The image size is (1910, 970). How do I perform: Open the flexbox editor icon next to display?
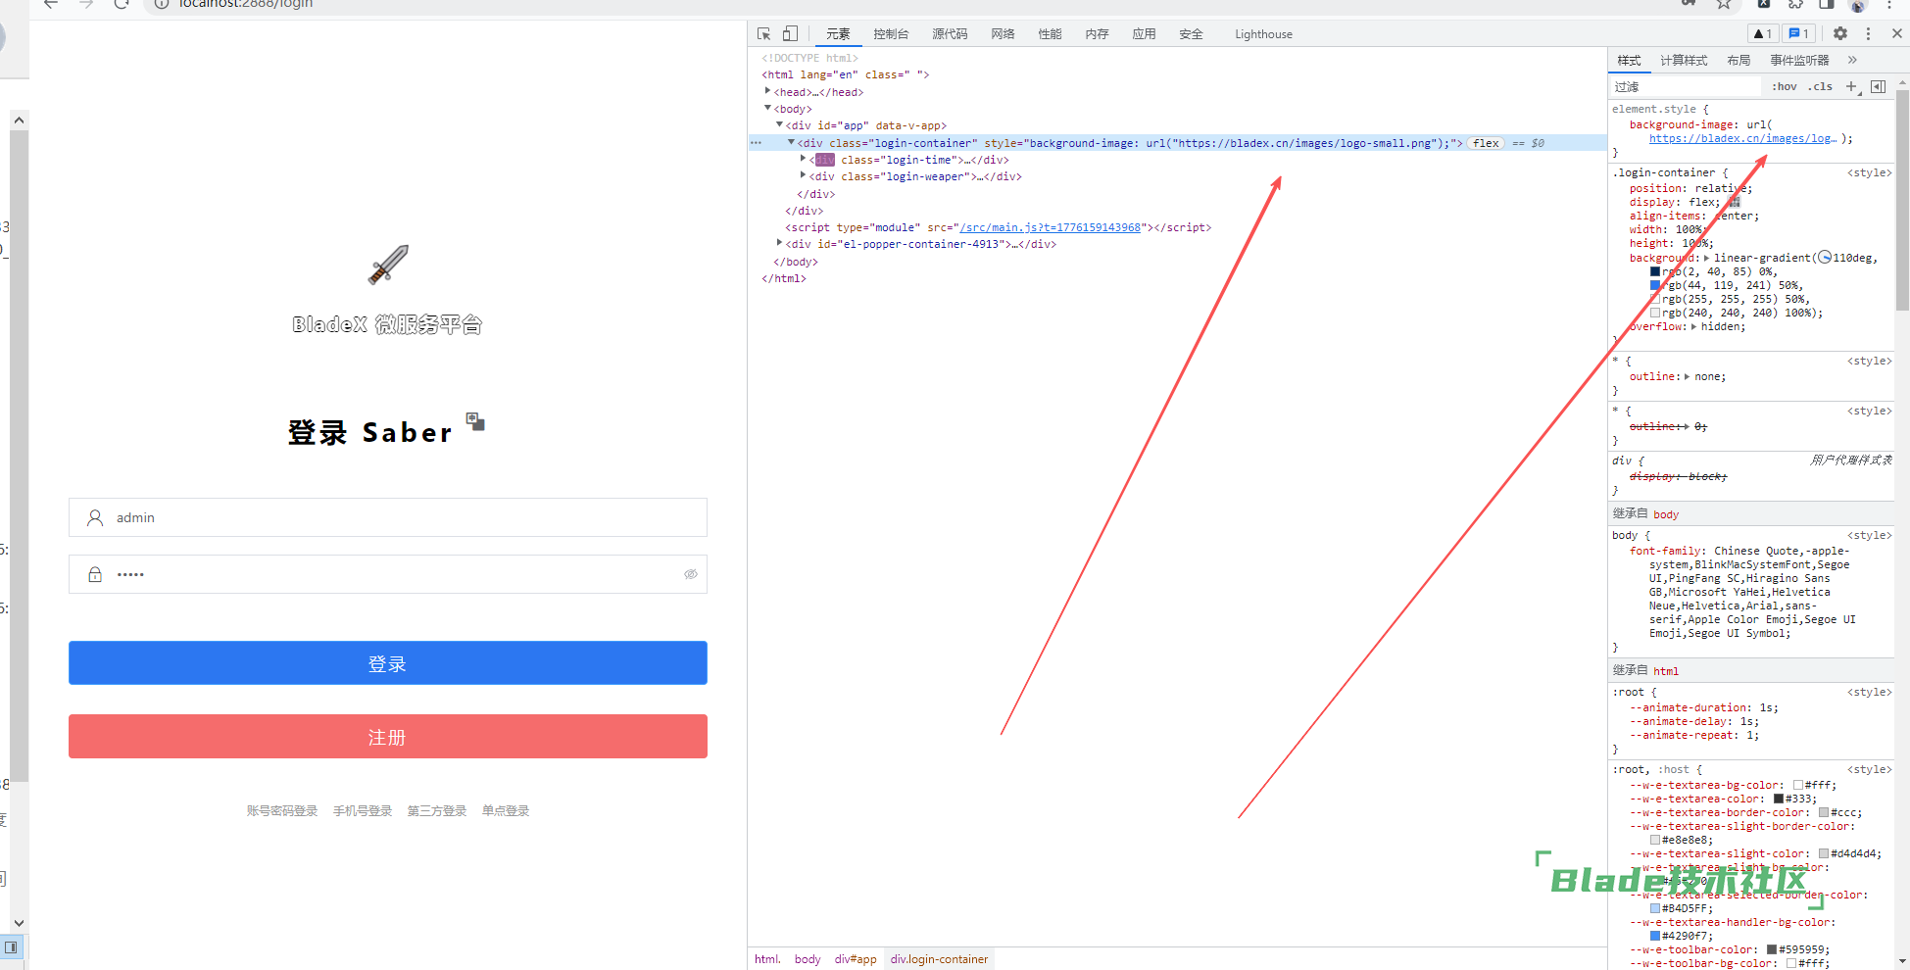1734,202
